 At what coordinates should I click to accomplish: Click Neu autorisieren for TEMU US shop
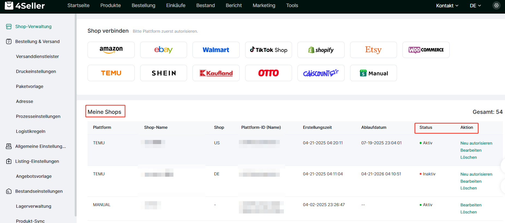[x=476, y=143]
